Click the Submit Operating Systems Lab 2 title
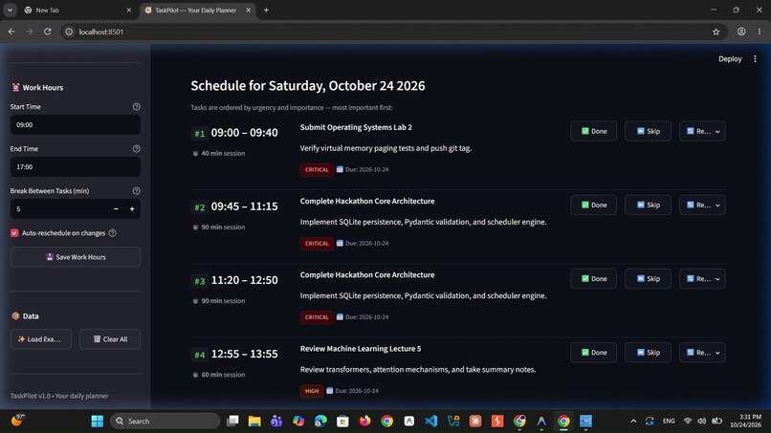This screenshot has height=433, width=771. [356, 127]
